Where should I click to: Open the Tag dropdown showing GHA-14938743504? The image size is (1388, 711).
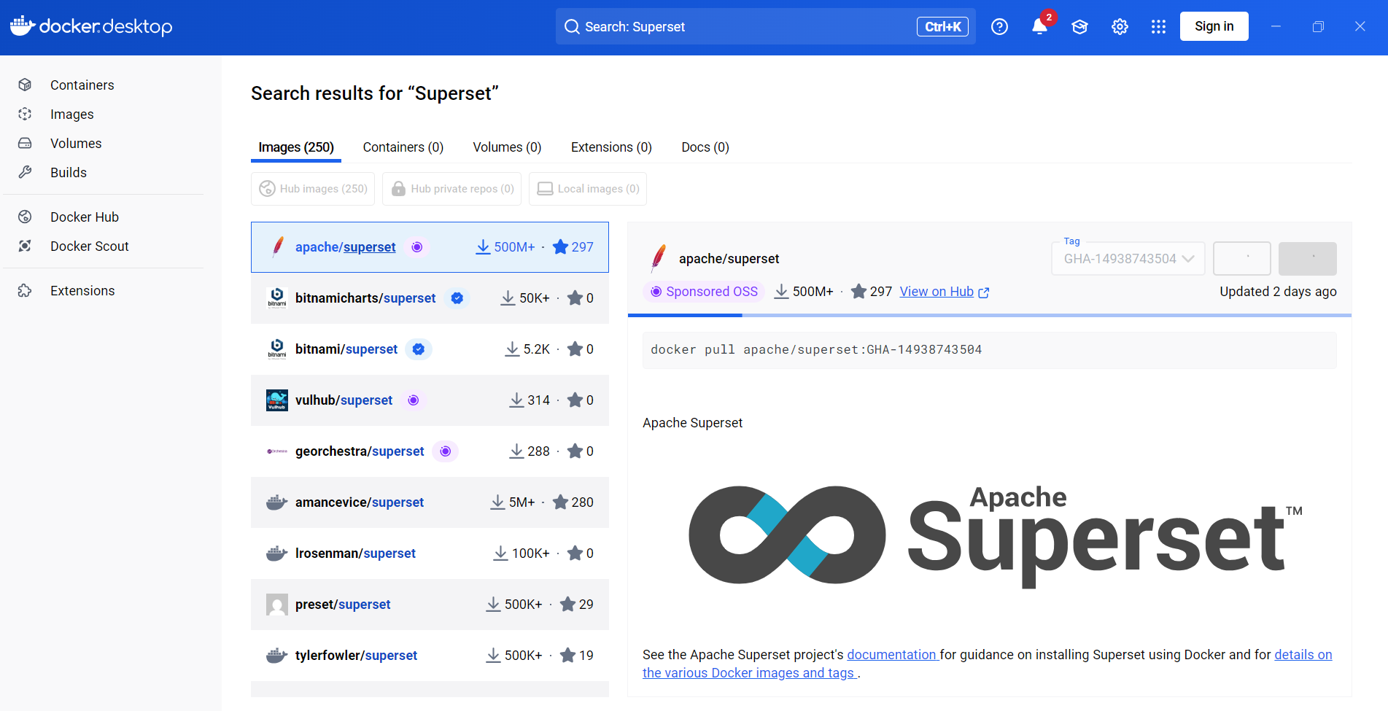(x=1128, y=258)
